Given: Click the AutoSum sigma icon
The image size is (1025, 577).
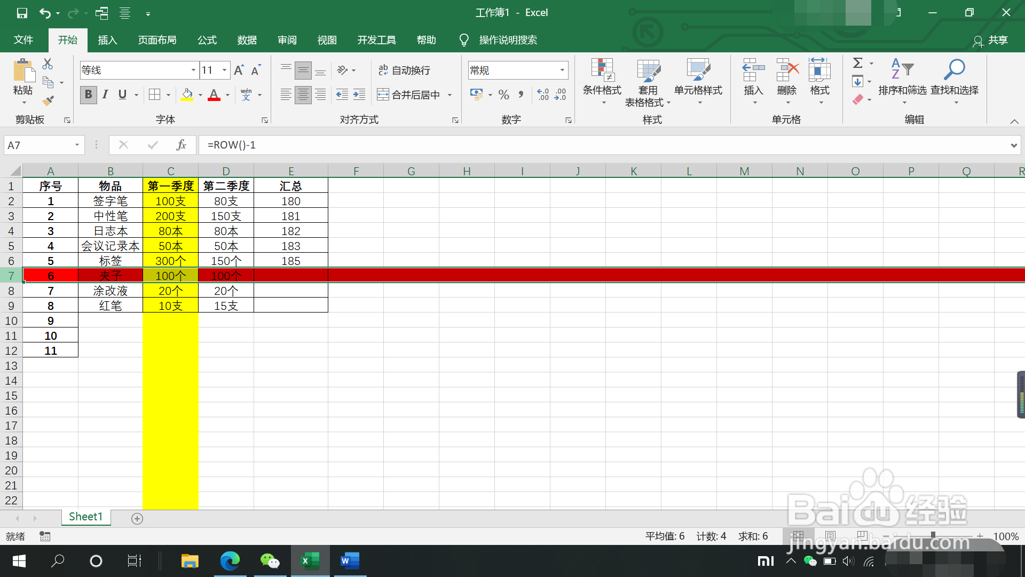Looking at the screenshot, I should pos(857,63).
